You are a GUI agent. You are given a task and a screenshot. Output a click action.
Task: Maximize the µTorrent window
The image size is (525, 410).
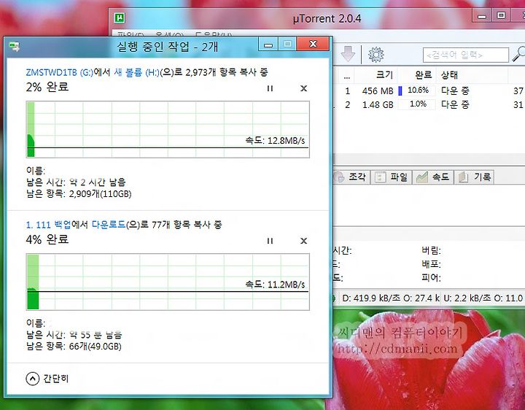click(501, 15)
